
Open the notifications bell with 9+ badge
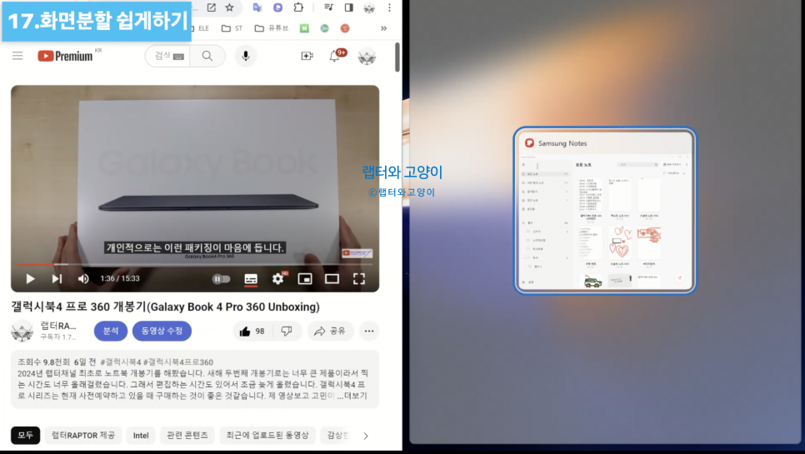(335, 56)
